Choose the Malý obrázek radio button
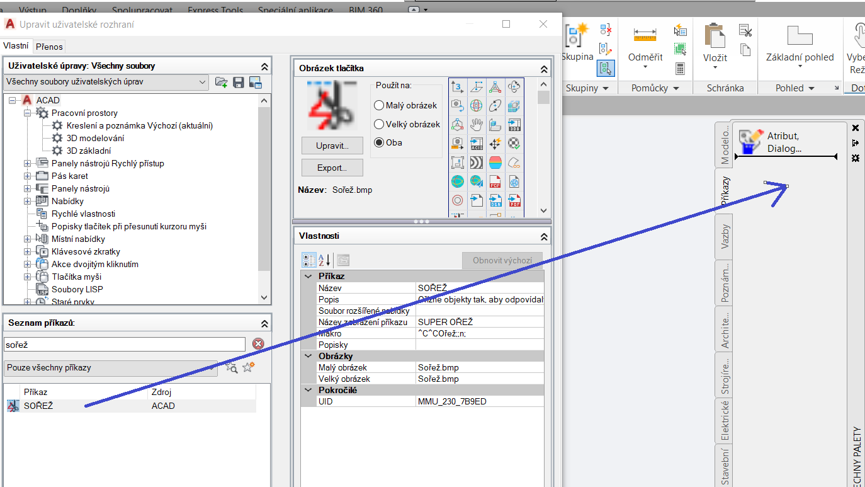This screenshot has height=487, width=865. click(379, 105)
